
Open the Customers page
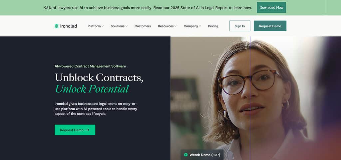[x=143, y=26]
